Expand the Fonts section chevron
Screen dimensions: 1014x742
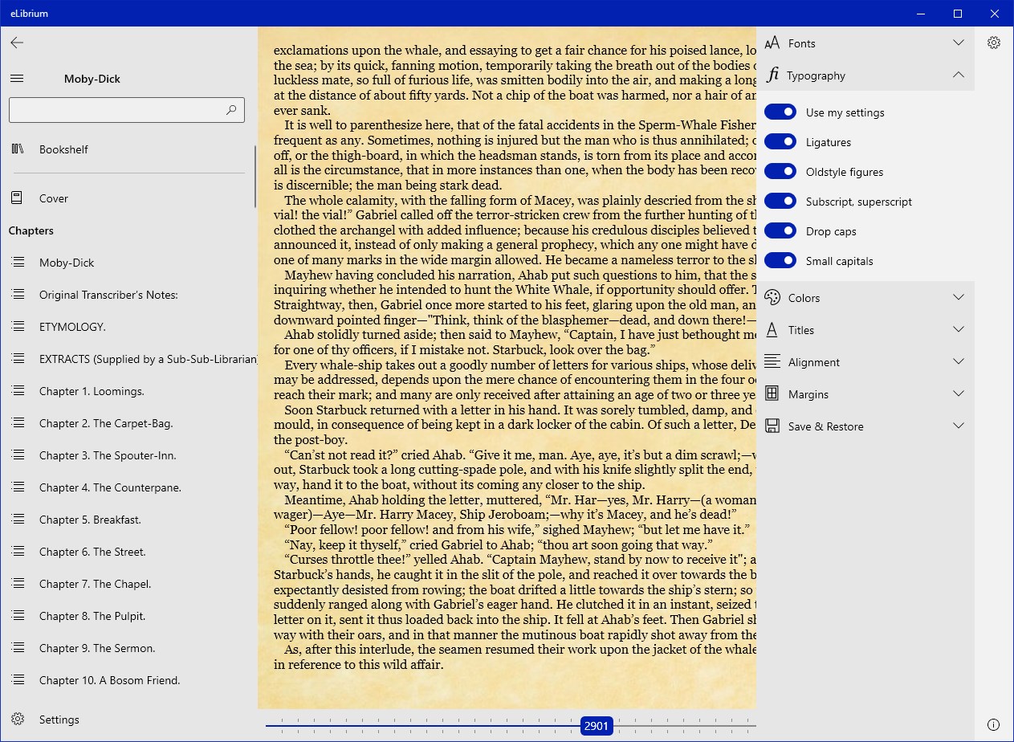[x=958, y=43]
